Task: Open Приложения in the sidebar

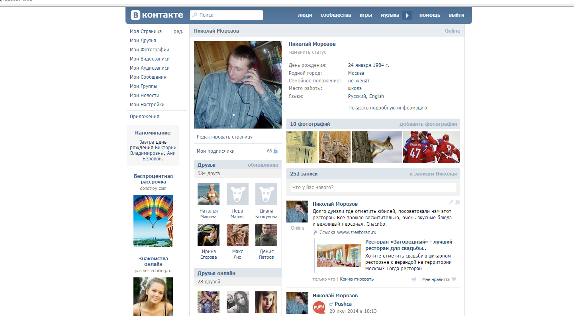Action: tap(145, 117)
